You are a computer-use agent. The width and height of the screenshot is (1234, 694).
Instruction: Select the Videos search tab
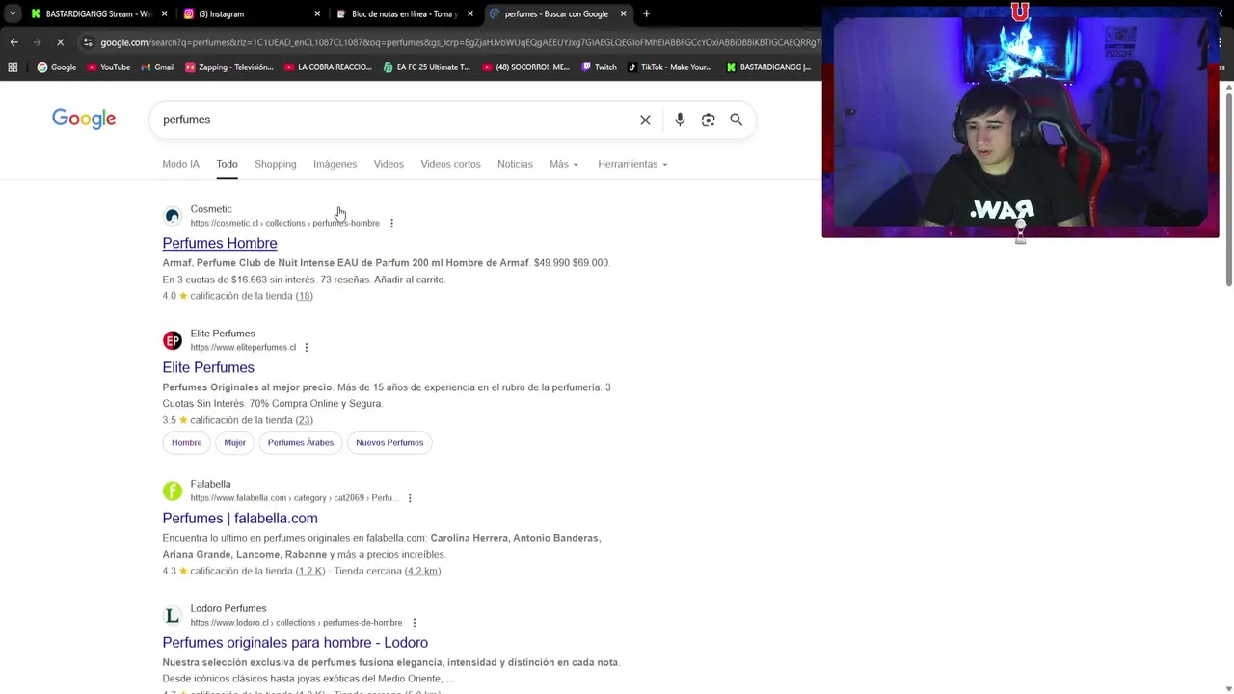389,164
